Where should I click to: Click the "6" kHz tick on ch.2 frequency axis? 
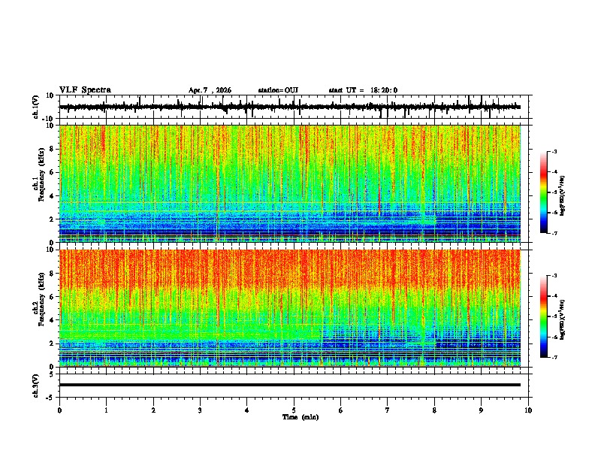click(x=53, y=297)
